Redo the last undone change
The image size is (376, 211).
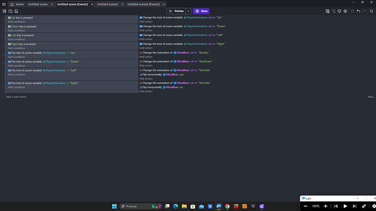click(x=364, y=11)
